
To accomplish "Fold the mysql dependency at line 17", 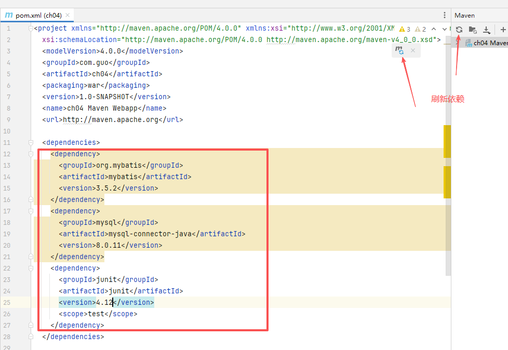I will click(x=31, y=211).
